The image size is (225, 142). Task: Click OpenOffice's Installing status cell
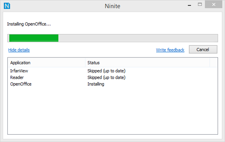(96, 84)
